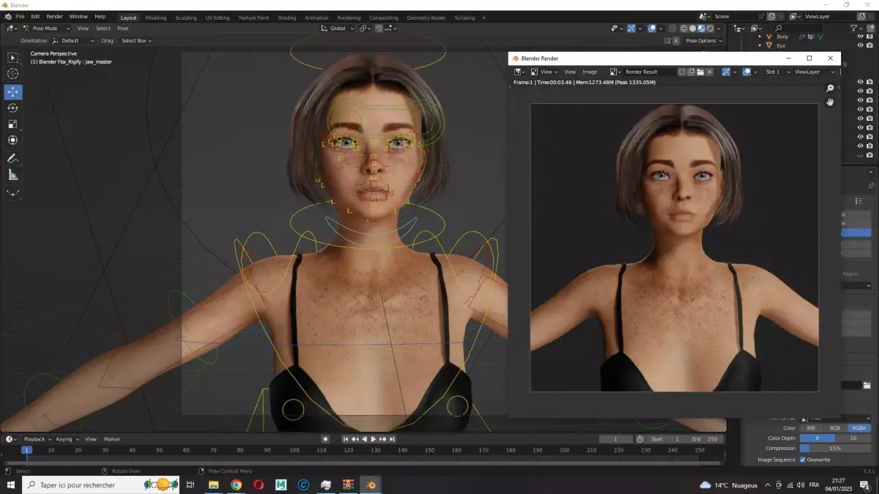Image resolution: width=879 pixels, height=494 pixels.
Task: Toggle the Overwrite checkbox
Action: point(803,460)
